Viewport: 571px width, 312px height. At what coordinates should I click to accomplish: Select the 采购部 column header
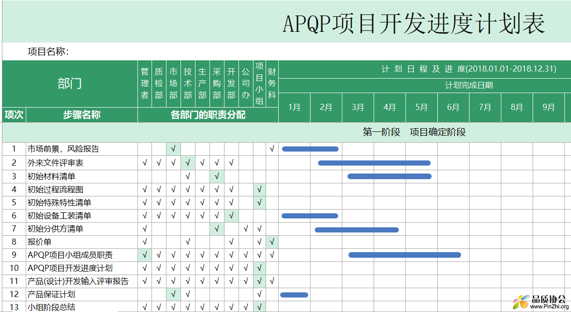[x=217, y=84]
